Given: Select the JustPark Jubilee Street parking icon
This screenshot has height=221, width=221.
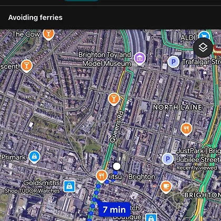Looking at the screenshot, I should point(168,159).
